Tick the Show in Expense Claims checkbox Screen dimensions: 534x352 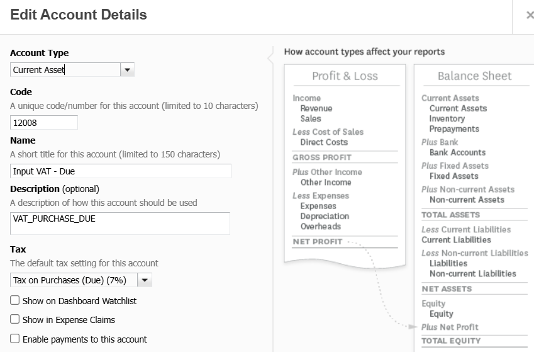pos(15,320)
